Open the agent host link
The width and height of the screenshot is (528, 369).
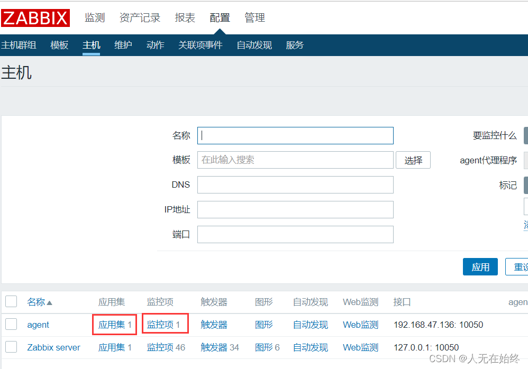[x=38, y=325]
